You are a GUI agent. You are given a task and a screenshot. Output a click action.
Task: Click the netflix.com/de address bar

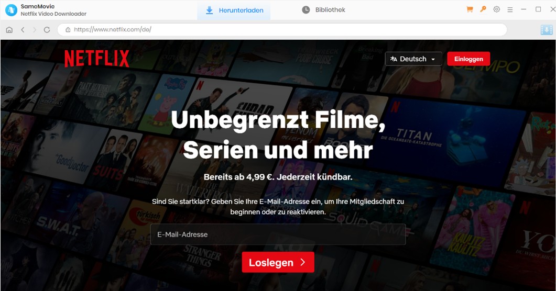[x=282, y=30]
